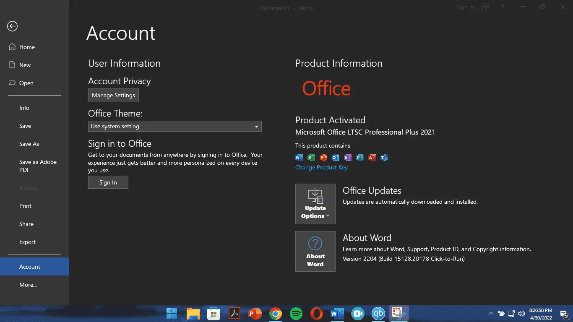
Task: Click the Access icon in product list
Action: click(372, 158)
